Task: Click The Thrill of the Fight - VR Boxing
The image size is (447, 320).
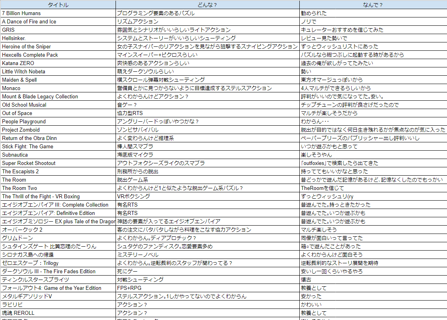Action: click(58, 196)
